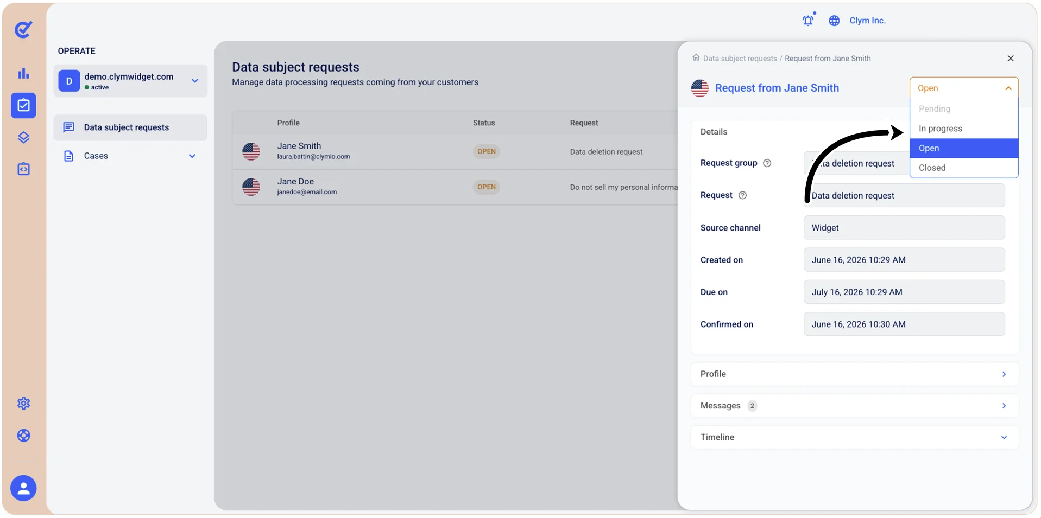Expand the Messages section

[x=854, y=406]
